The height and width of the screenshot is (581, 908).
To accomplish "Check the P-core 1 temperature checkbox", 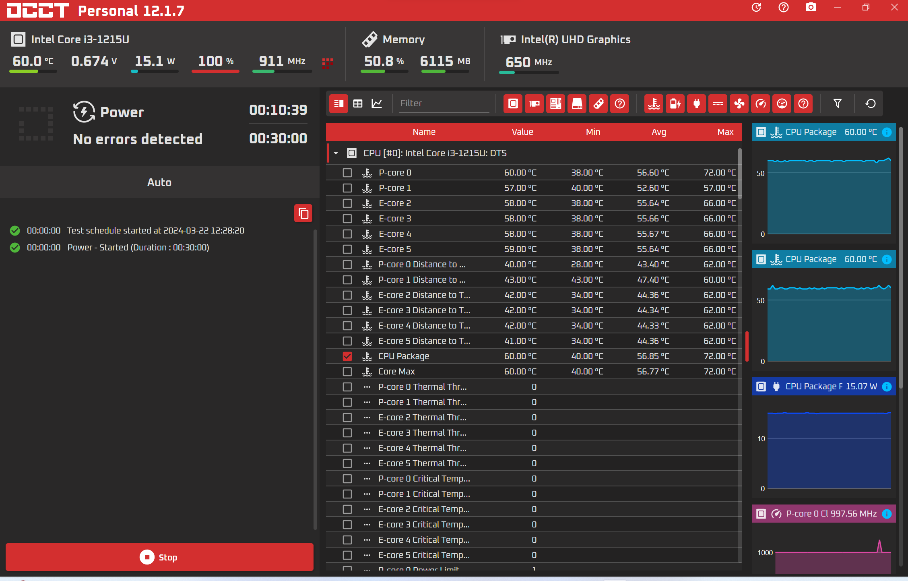I will (x=347, y=188).
